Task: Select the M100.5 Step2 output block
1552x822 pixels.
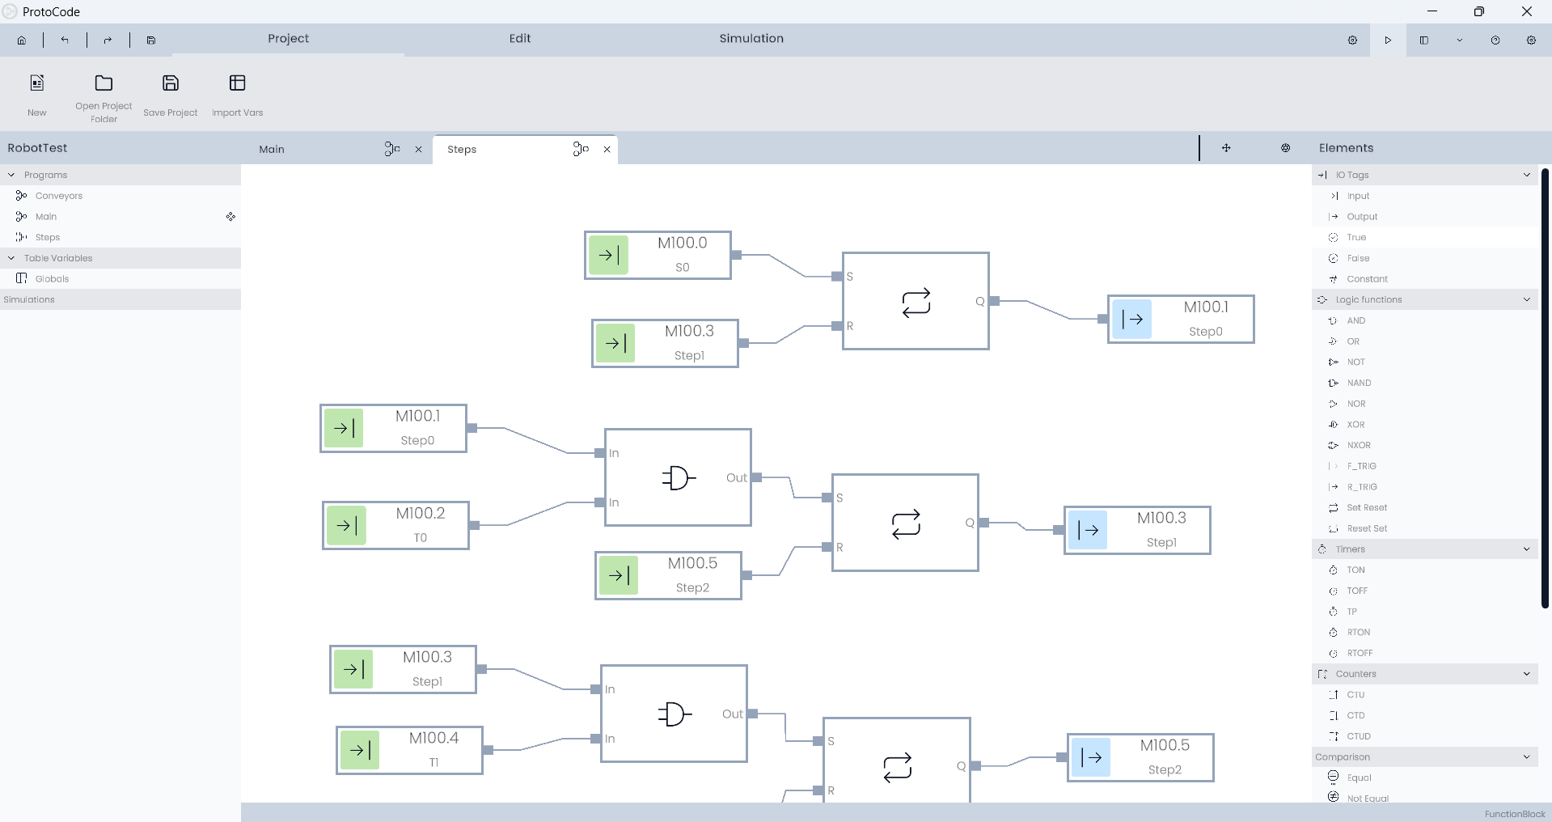Action: pyautogui.click(x=1140, y=757)
